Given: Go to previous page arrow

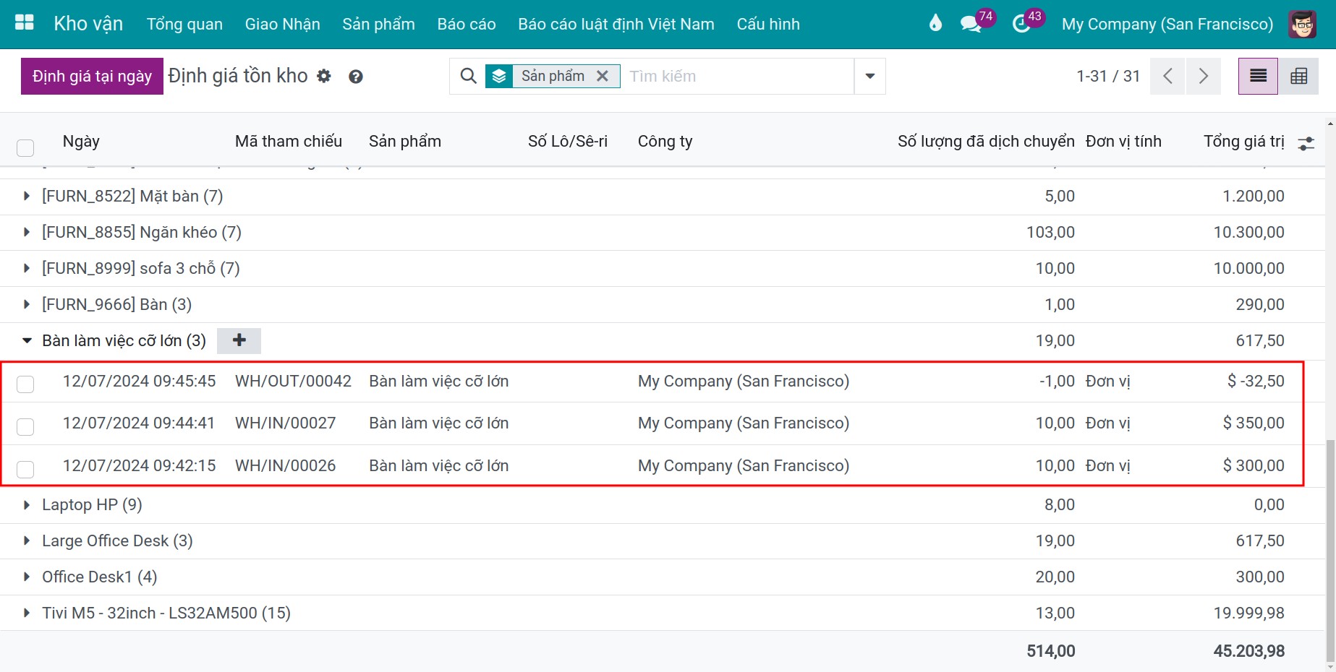Looking at the screenshot, I should pos(1167,76).
